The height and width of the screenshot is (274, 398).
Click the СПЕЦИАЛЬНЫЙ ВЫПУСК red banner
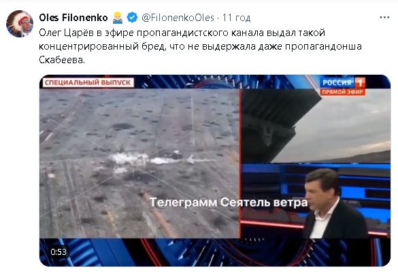[88, 82]
